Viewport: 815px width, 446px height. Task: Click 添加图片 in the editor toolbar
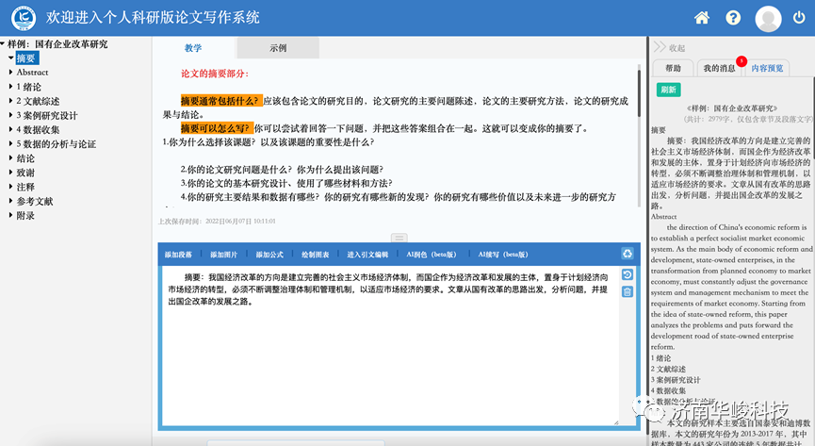pyautogui.click(x=224, y=255)
